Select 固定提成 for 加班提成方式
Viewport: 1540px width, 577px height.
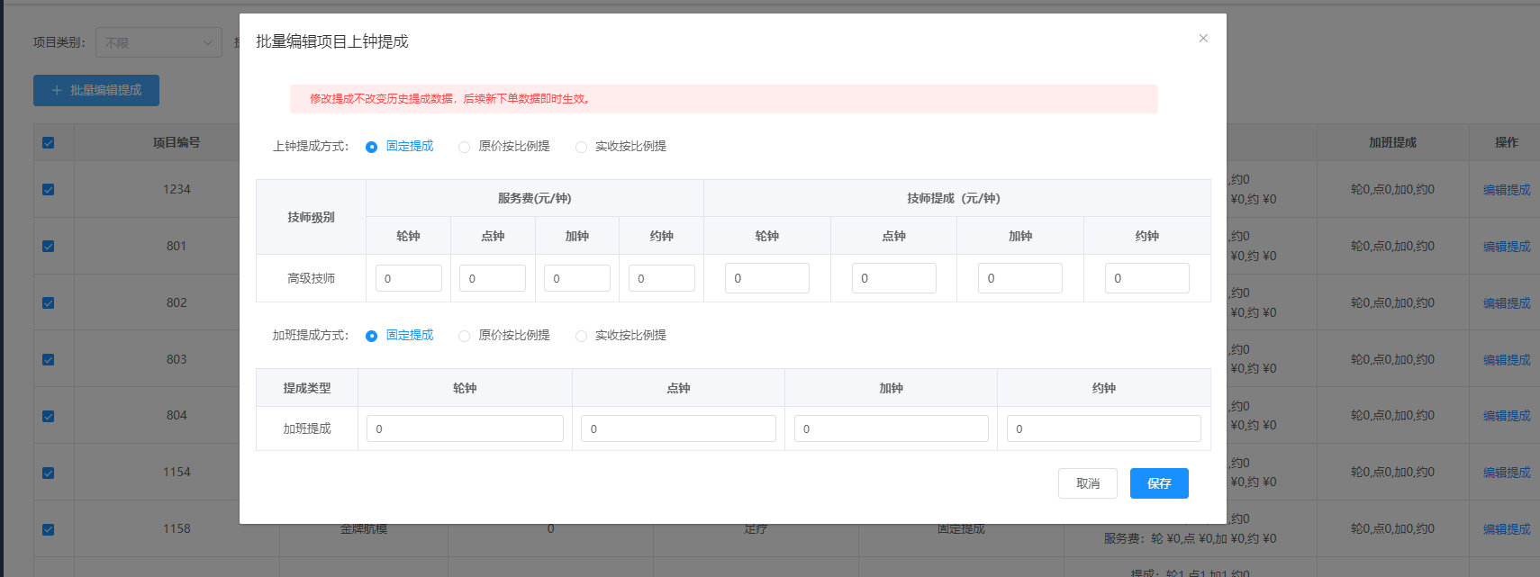tap(399, 335)
